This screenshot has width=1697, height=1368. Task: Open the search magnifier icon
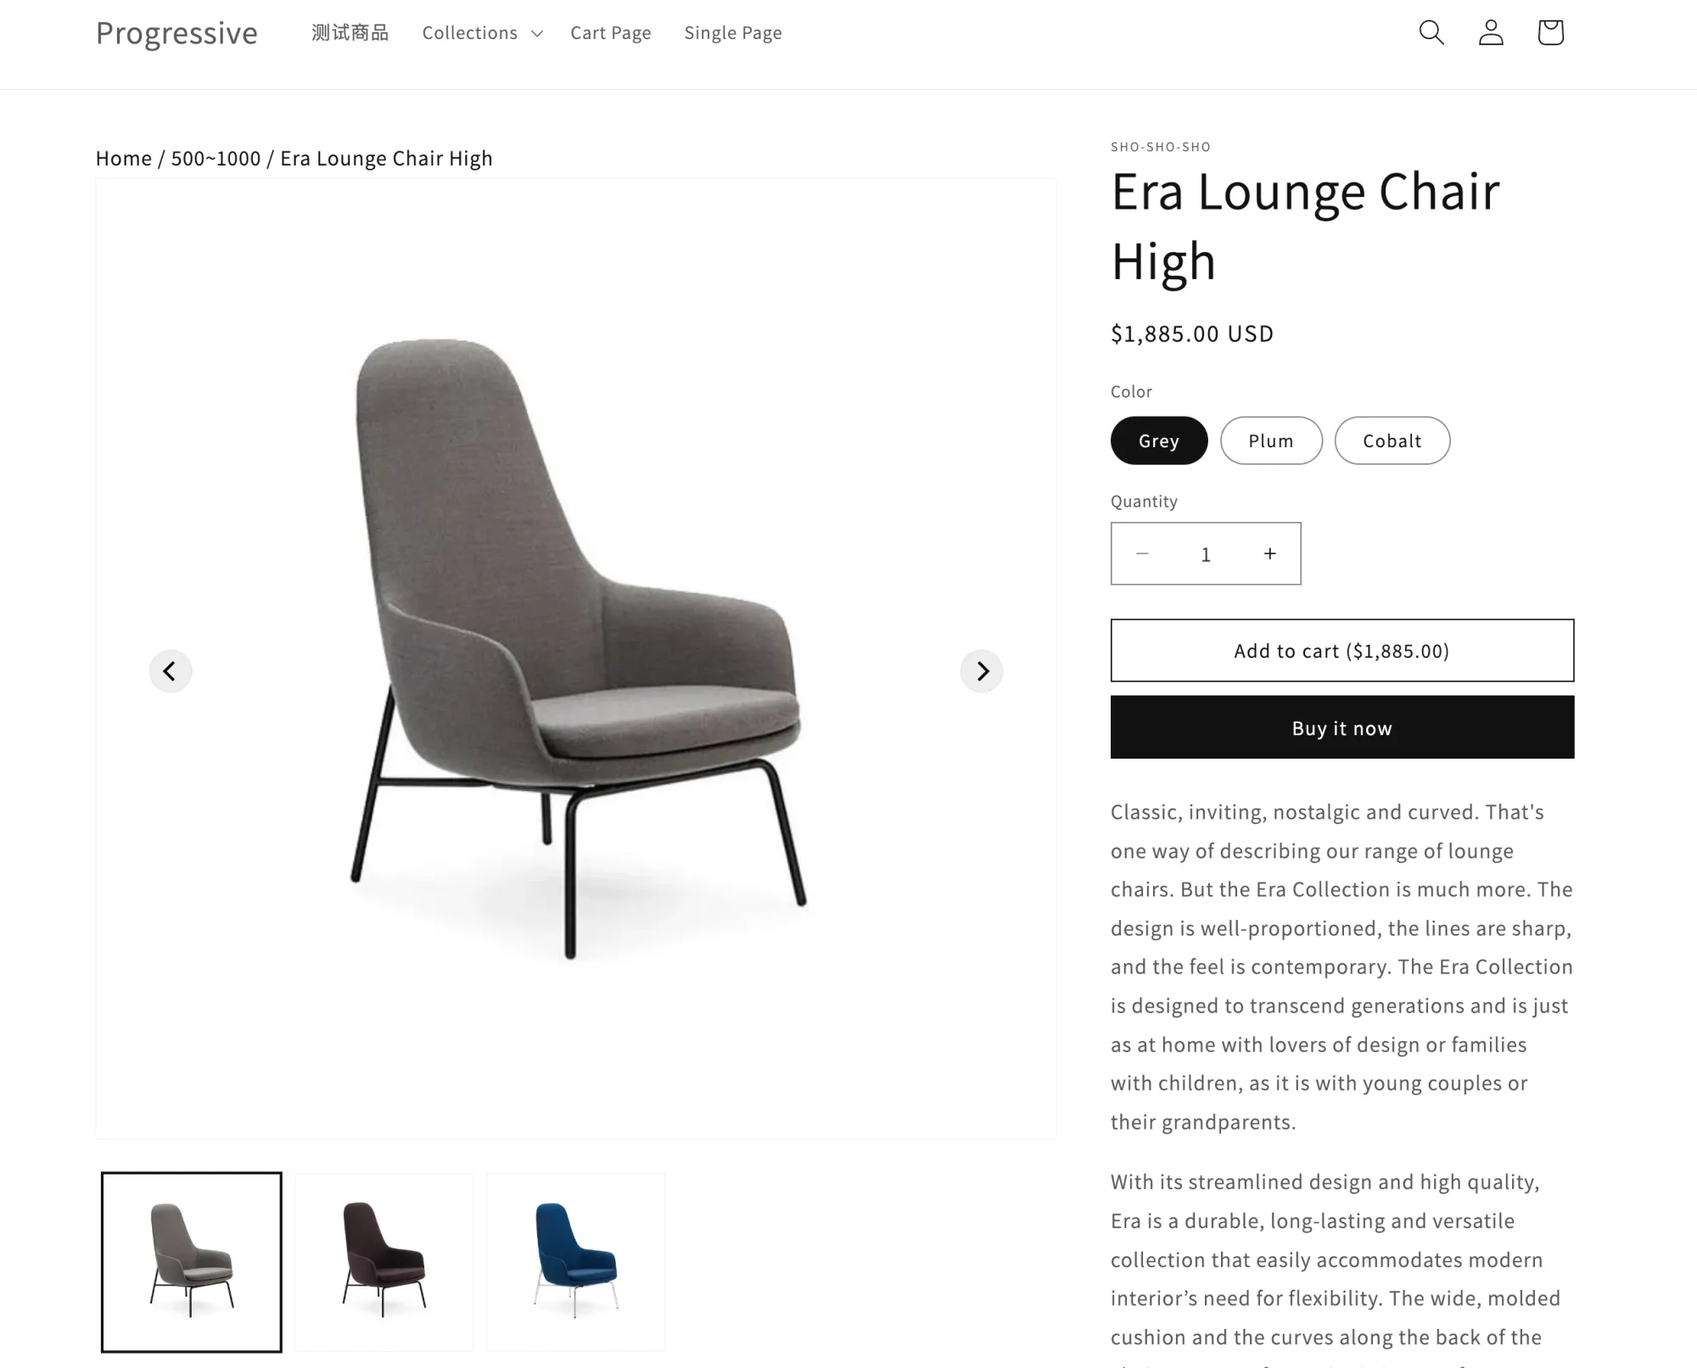pyautogui.click(x=1431, y=32)
